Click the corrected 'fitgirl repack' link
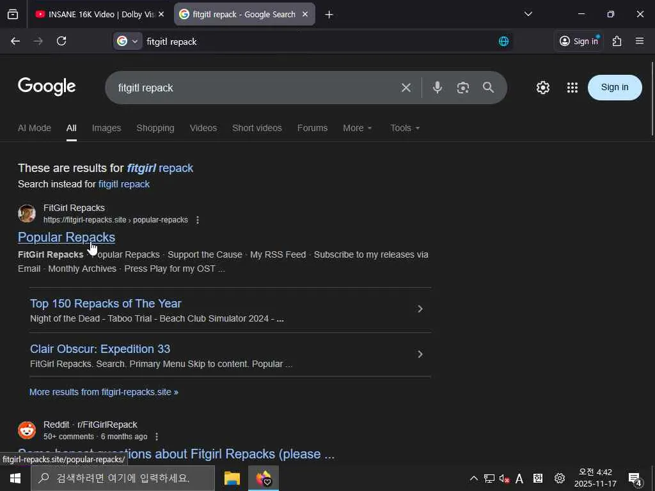Image resolution: width=655 pixels, height=491 pixels. (160, 168)
